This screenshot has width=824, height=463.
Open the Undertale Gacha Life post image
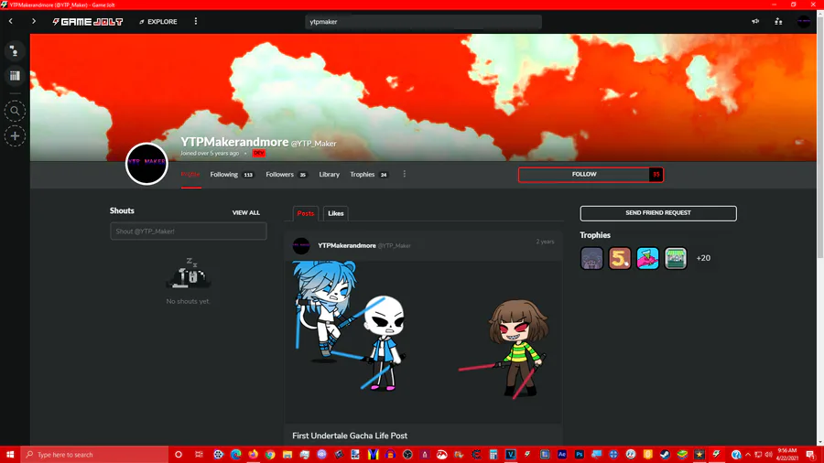(x=423, y=341)
